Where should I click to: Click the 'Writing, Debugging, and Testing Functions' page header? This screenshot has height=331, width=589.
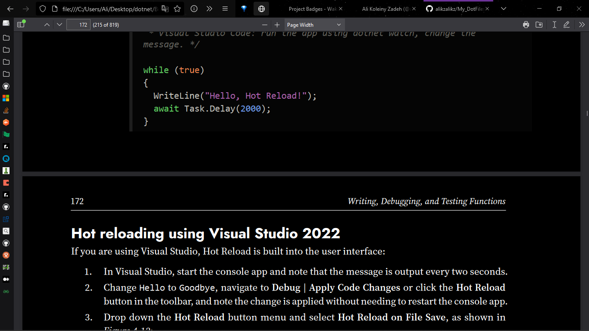pyautogui.click(x=426, y=201)
